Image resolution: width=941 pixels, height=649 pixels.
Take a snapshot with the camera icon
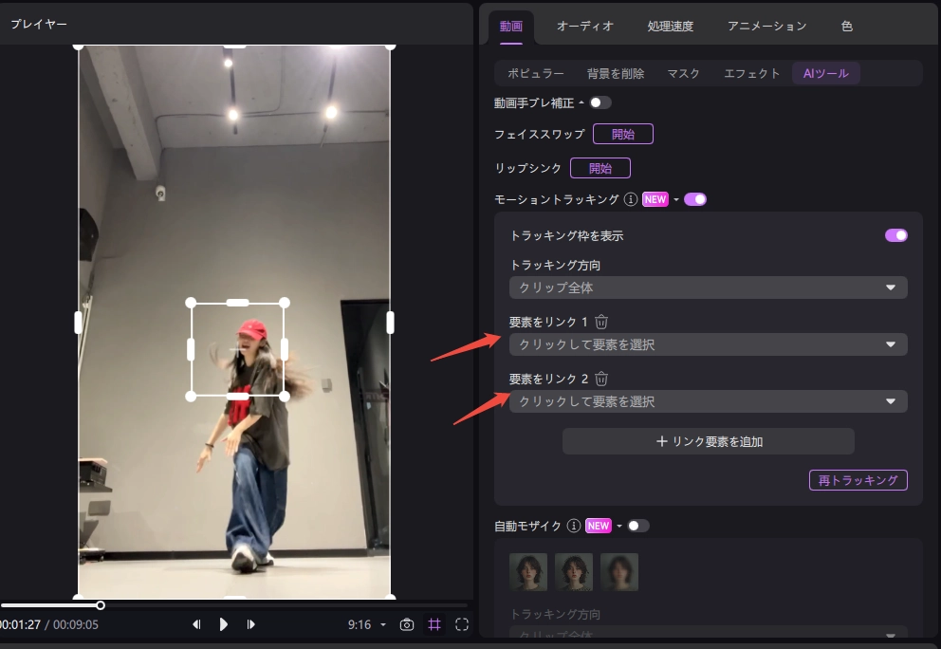(407, 624)
